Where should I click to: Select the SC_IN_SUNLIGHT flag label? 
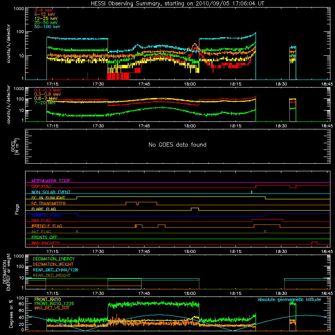pyautogui.click(x=48, y=198)
